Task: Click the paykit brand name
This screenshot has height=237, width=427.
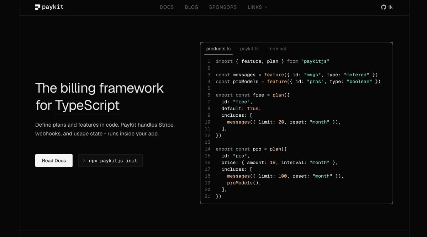Action: click(x=53, y=7)
